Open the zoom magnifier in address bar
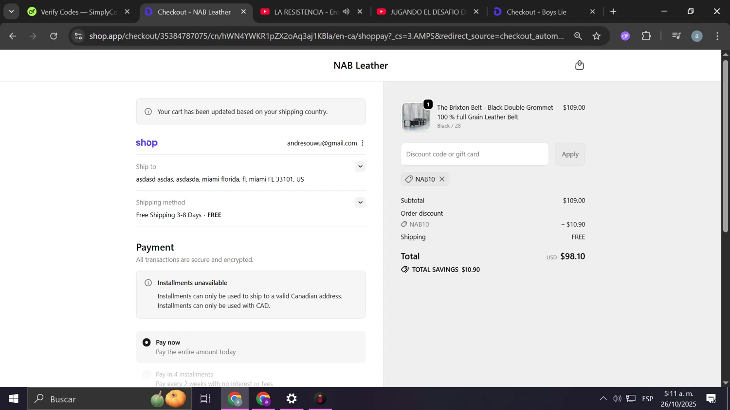The height and width of the screenshot is (410, 730). point(578,36)
